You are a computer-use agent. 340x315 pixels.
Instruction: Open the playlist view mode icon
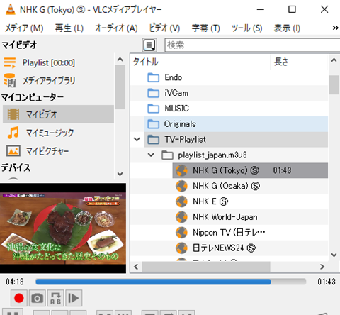(149, 45)
